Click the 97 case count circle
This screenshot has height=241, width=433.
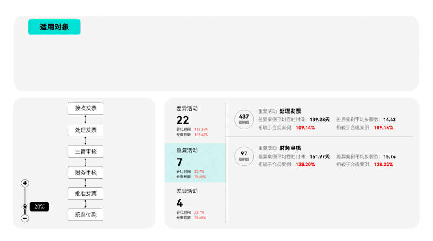click(x=244, y=156)
